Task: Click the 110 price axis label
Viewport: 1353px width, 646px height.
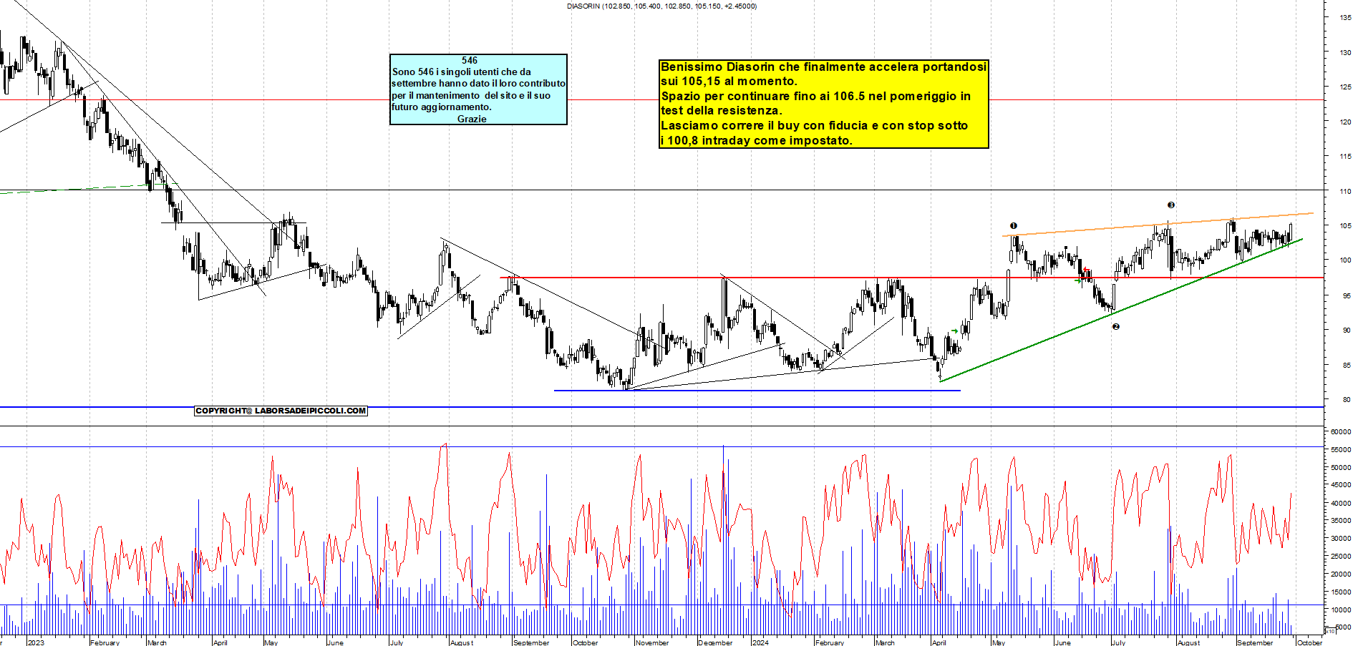Action: (1346, 191)
